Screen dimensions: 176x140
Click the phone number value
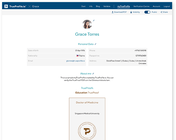click(x=140, y=51)
